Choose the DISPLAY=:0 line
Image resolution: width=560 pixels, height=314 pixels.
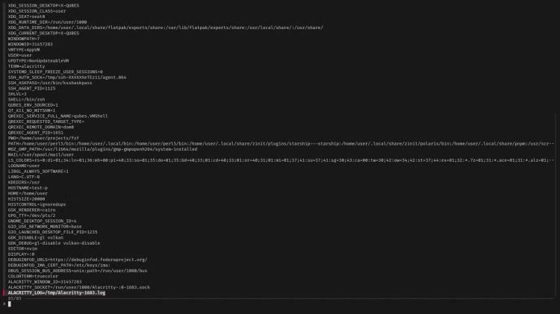coord(21,254)
